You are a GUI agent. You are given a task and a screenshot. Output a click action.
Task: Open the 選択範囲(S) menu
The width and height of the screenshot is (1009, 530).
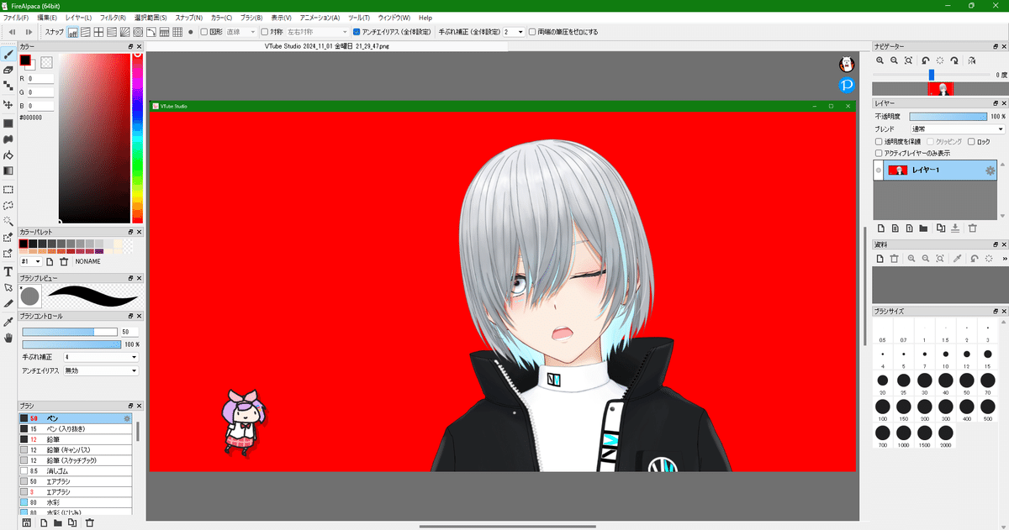pos(151,18)
